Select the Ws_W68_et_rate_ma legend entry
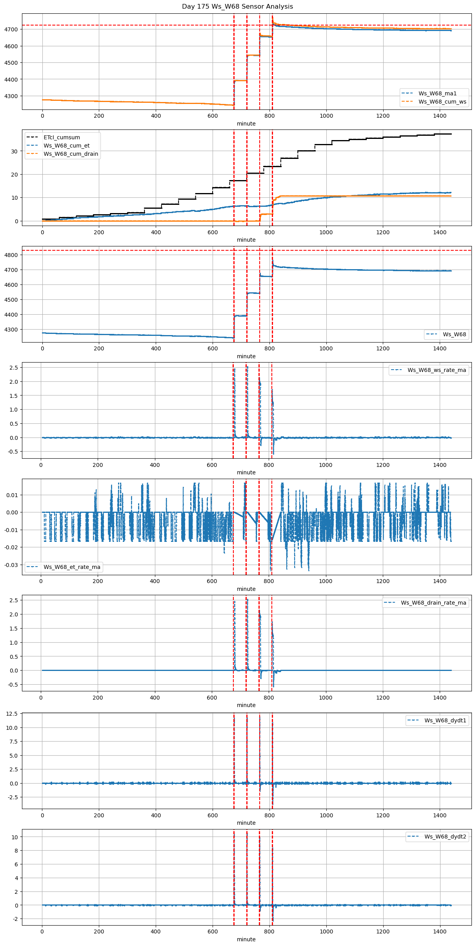 coord(72,567)
